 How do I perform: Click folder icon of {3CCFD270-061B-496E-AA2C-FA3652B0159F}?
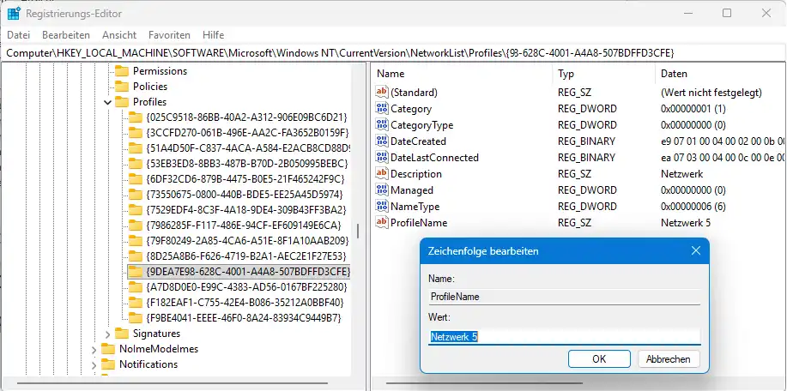click(x=136, y=133)
